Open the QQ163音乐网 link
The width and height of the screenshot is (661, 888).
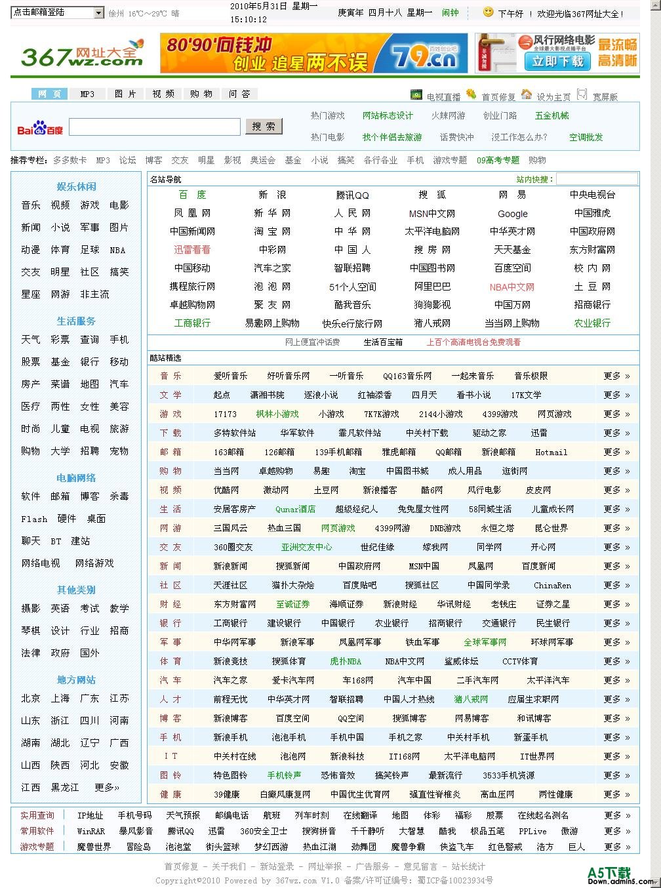(407, 376)
